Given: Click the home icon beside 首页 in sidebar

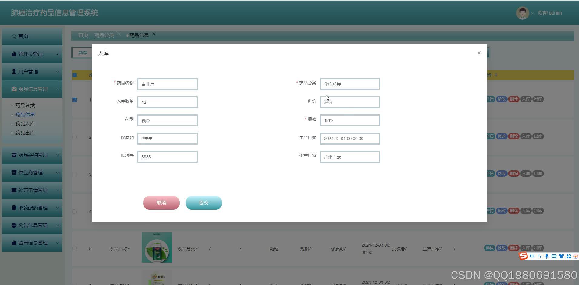Looking at the screenshot, I should [x=14, y=36].
